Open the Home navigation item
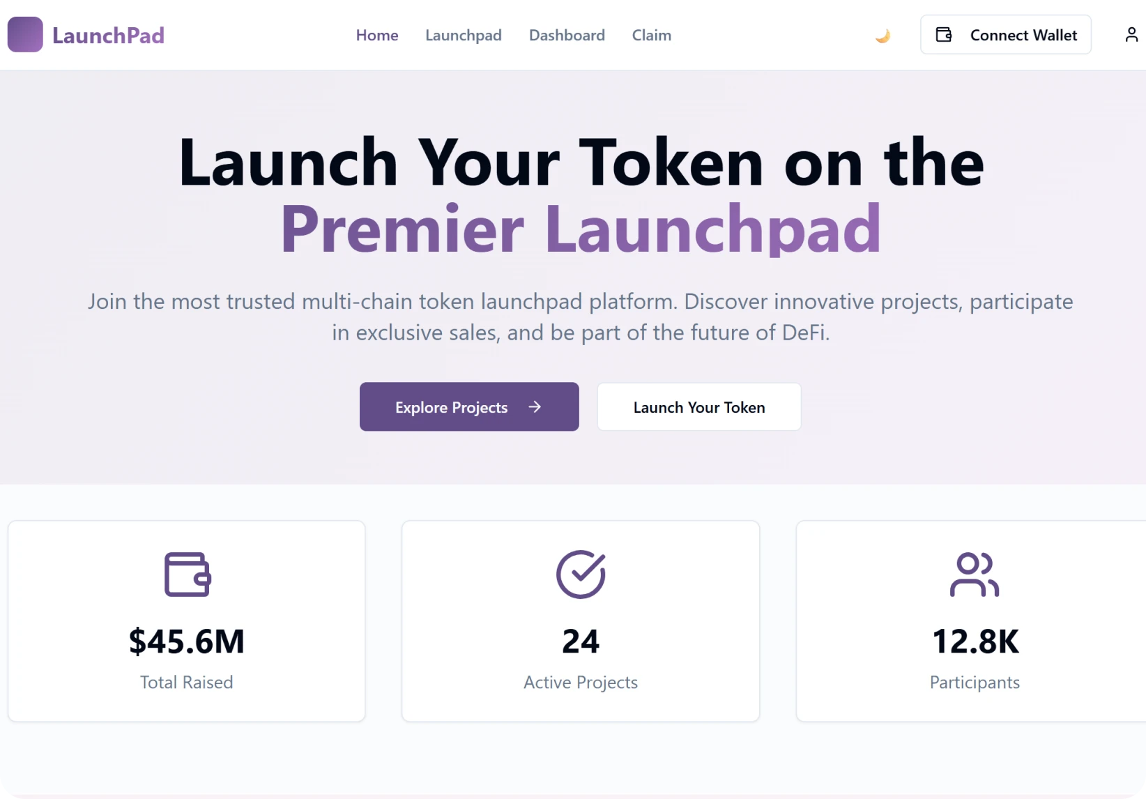This screenshot has height=799, width=1146. click(376, 35)
